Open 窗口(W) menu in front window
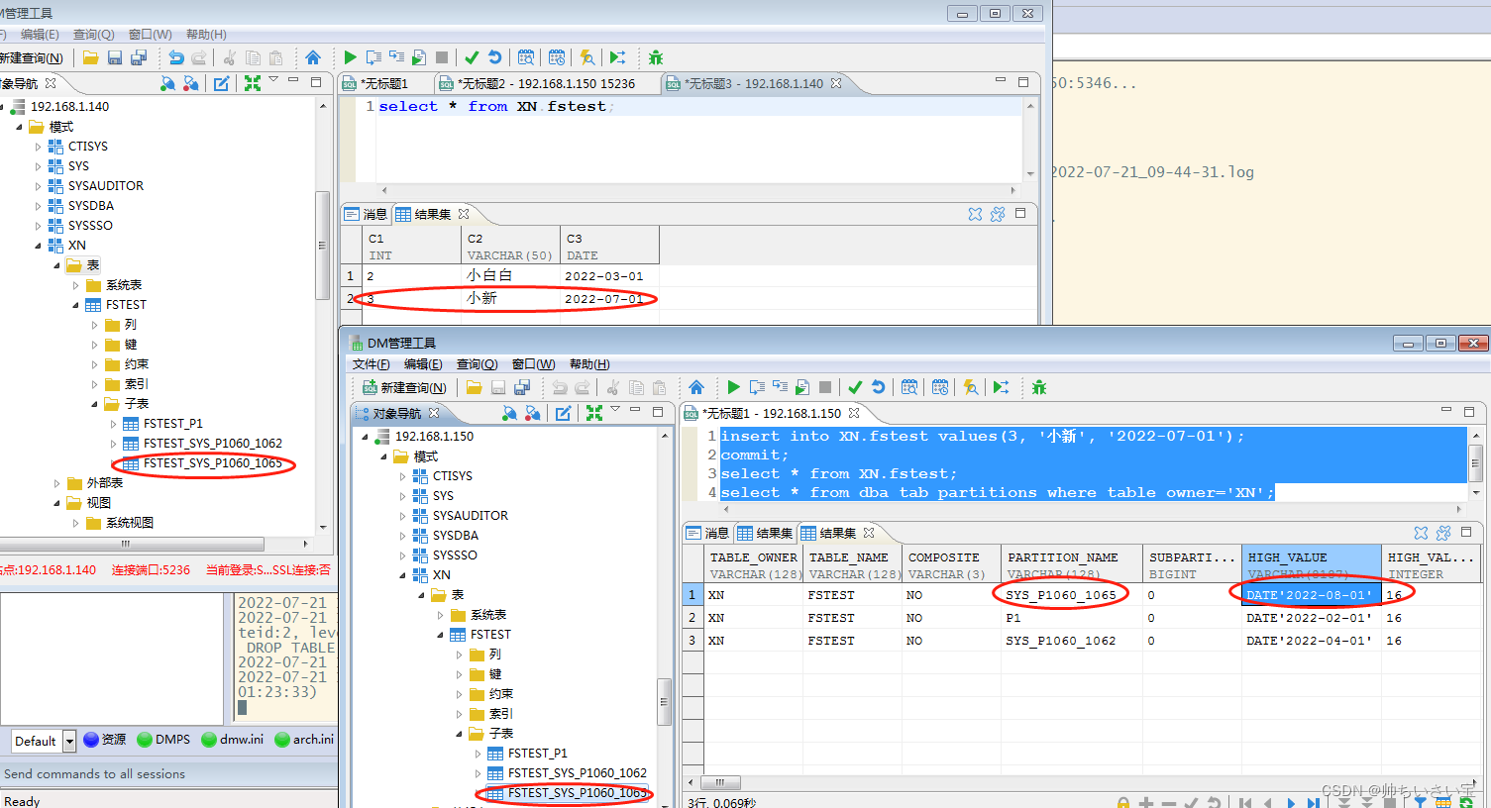The height and width of the screenshot is (808, 1491). (533, 364)
